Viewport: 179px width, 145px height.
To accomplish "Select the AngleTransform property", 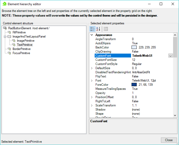I will pyautogui.click(x=105, y=39).
